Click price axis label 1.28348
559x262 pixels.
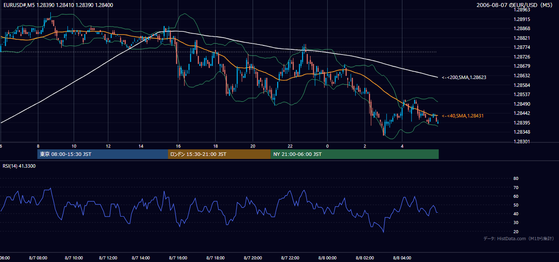521,132
